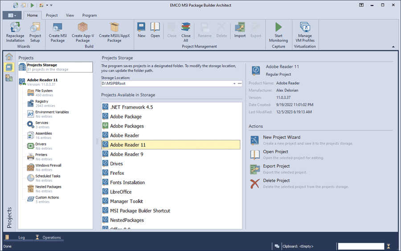Select Manager Toolkit project
Viewport: 401px width, 251px height.
[171, 202]
